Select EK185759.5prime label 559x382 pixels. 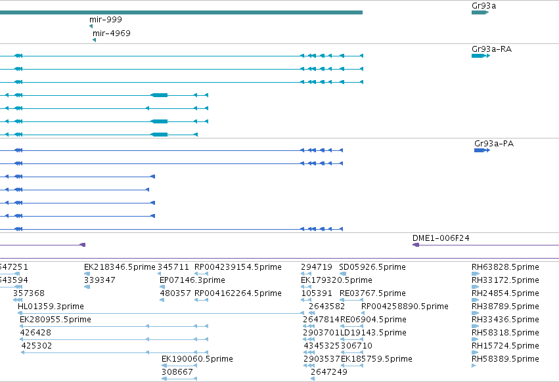[376, 359]
